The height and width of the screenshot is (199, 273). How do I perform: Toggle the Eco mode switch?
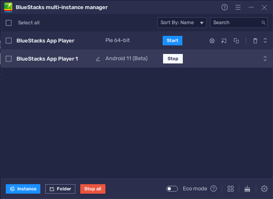point(172,189)
